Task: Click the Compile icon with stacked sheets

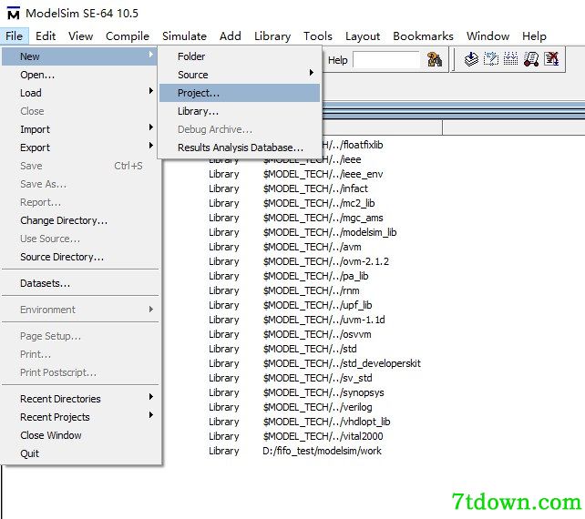Action: point(471,59)
